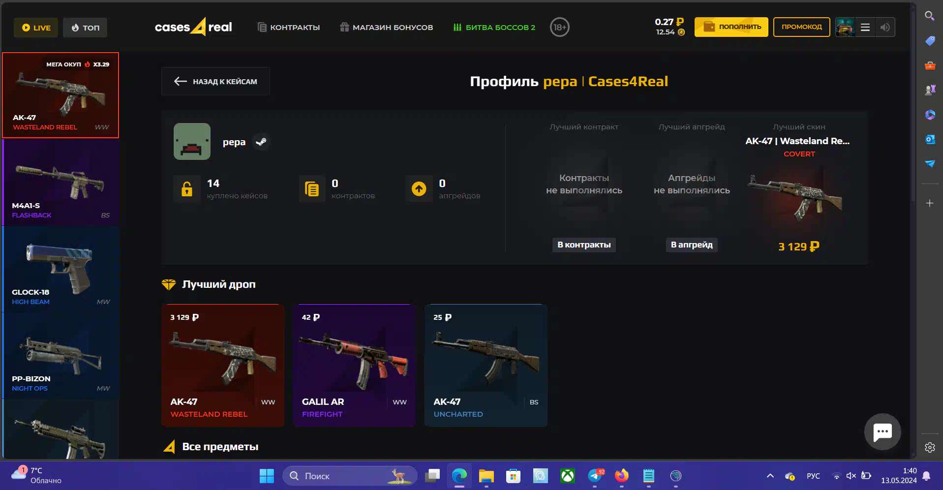Image resolution: width=943 pixels, height=490 pixels.
Task: Toggle site sound speaker icon
Action: pyautogui.click(x=885, y=27)
